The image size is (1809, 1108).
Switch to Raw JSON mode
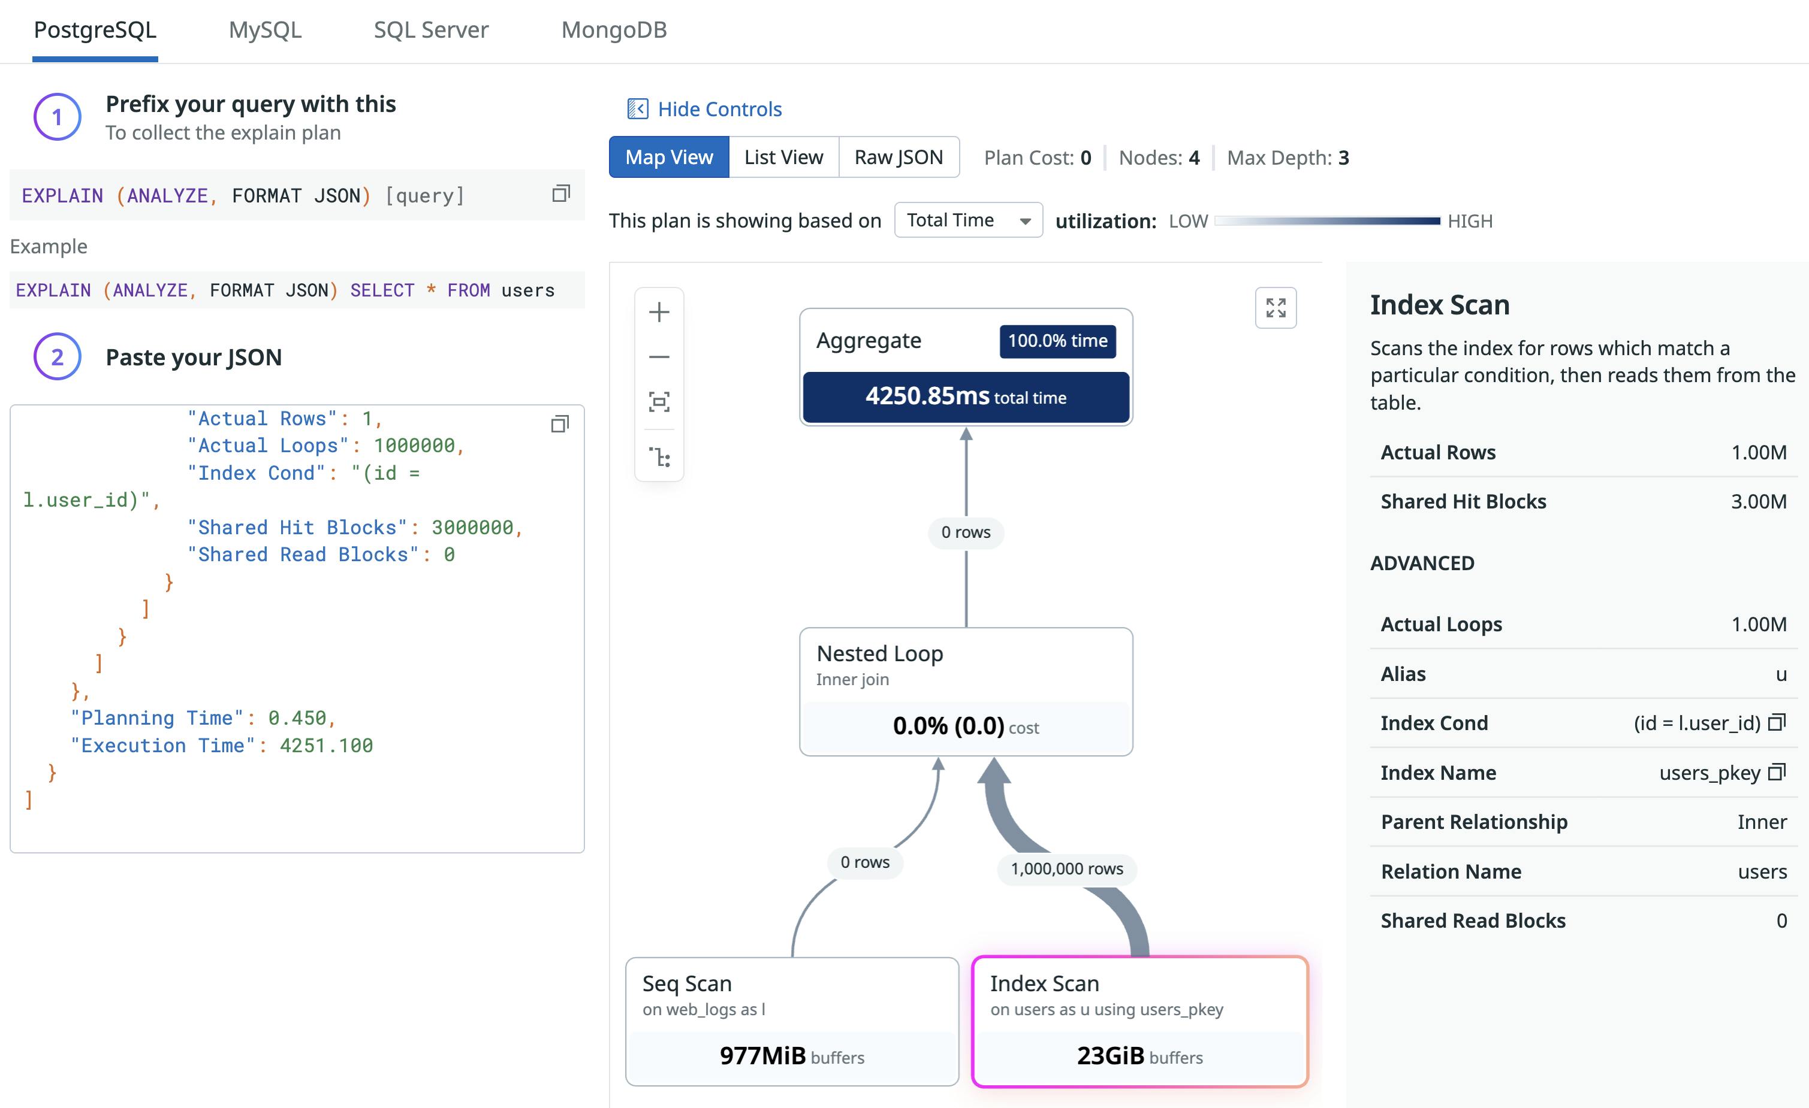(x=898, y=156)
